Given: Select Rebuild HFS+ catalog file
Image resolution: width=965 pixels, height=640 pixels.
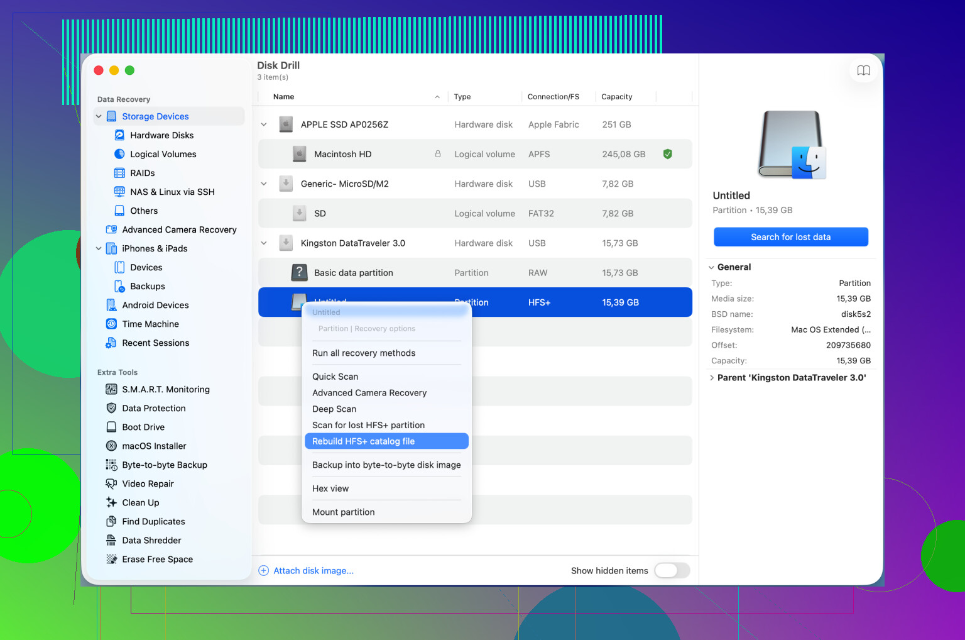Looking at the screenshot, I should point(386,441).
